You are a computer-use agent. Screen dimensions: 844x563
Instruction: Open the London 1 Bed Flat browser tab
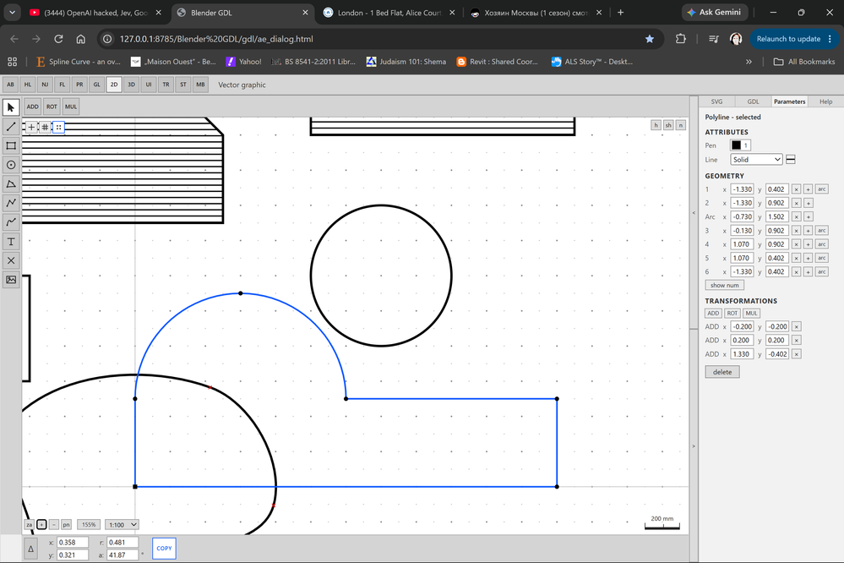389,13
